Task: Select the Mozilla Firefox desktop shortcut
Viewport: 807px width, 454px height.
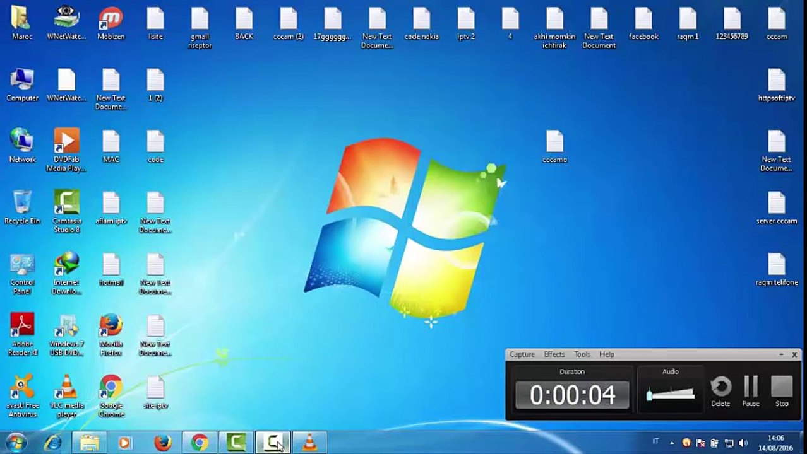Action: pyautogui.click(x=111, y=335)
